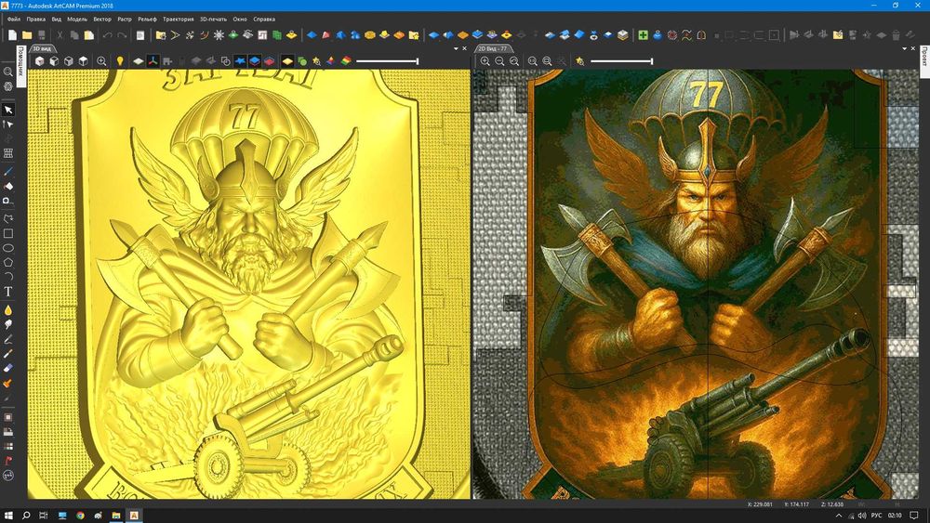930x523 pixels.
Task: Open the 2D view panel dropdown arrow
Action: 905,48
